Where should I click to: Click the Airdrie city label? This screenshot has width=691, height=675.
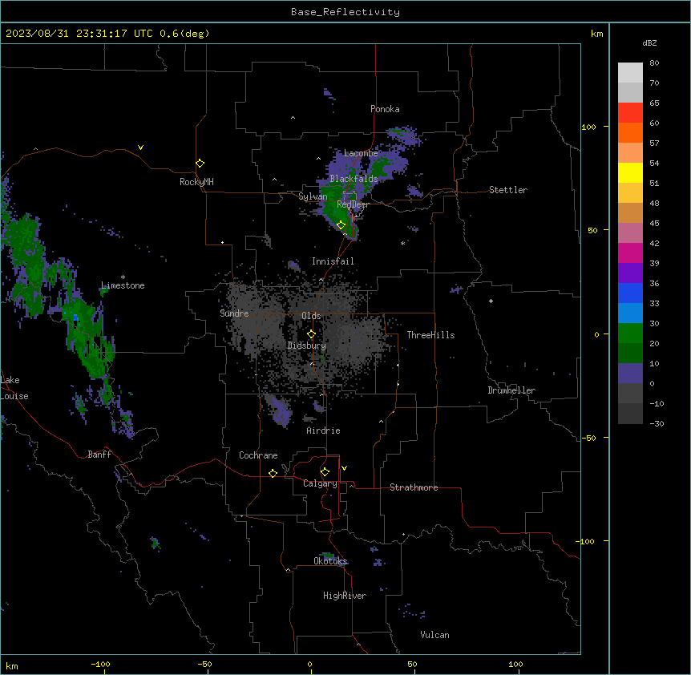pyautogui.click(x=323, y=430)
